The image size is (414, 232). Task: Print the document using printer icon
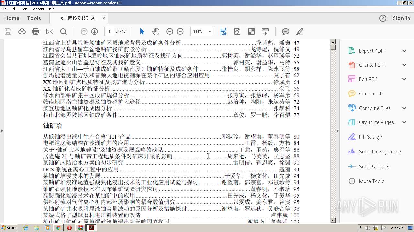coord(36,32)
